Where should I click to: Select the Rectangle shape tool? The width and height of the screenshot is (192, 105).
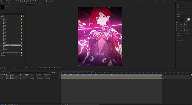tap(21, 1)
